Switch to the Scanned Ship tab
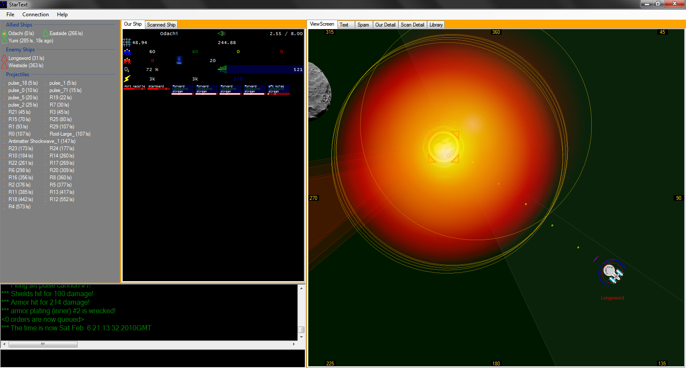 pos(161,25)
